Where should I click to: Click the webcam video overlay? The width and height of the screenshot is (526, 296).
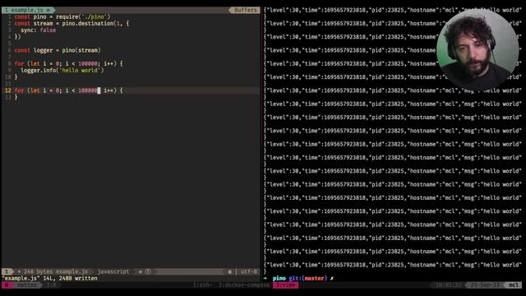click(478, 49)
